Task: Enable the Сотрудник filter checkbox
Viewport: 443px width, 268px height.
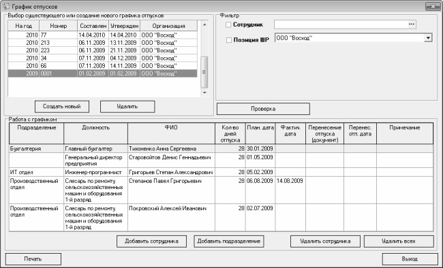Action: click(x=228, y=24)
